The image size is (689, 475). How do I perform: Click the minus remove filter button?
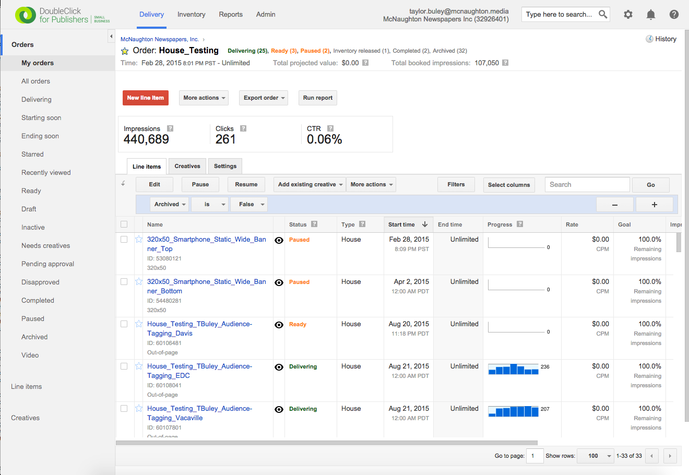(614, 205)
